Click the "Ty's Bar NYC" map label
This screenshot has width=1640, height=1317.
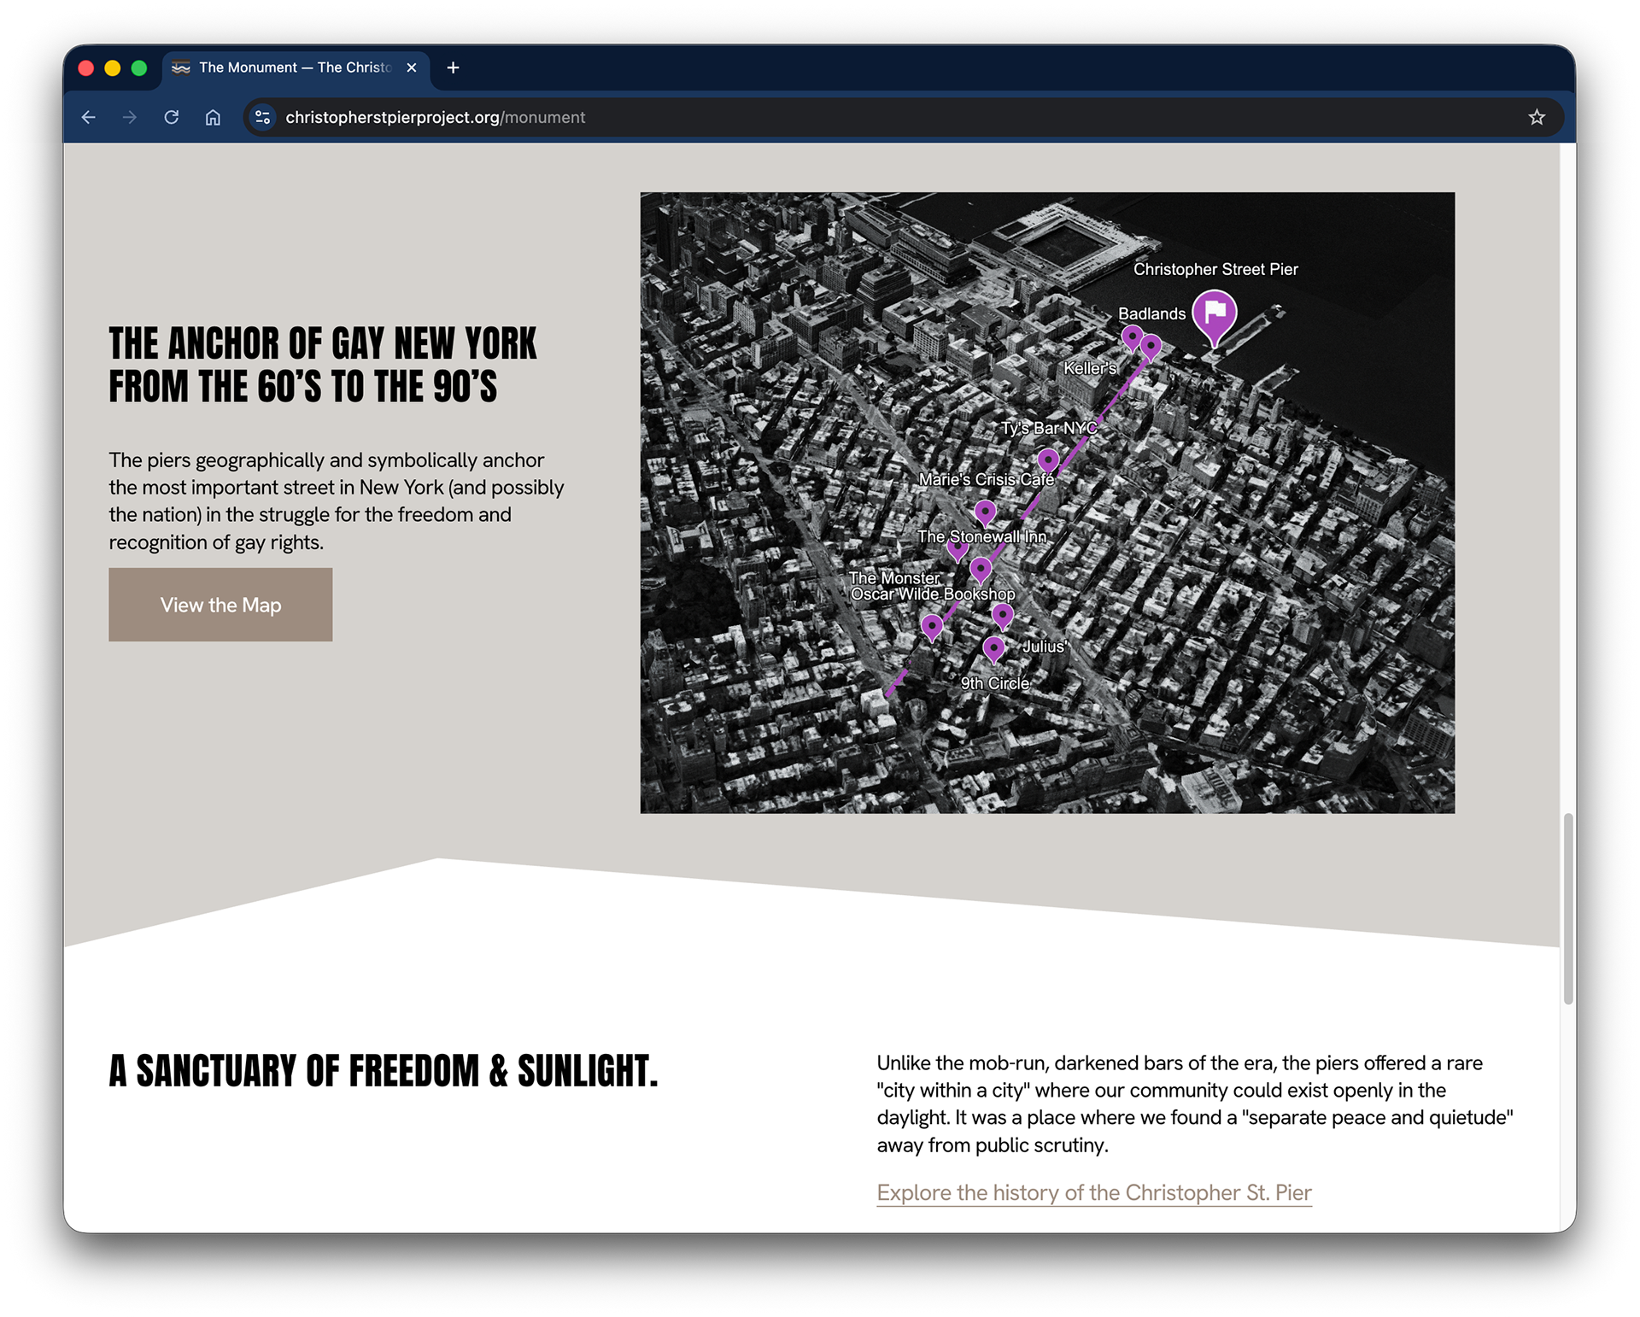point(1049,428)
